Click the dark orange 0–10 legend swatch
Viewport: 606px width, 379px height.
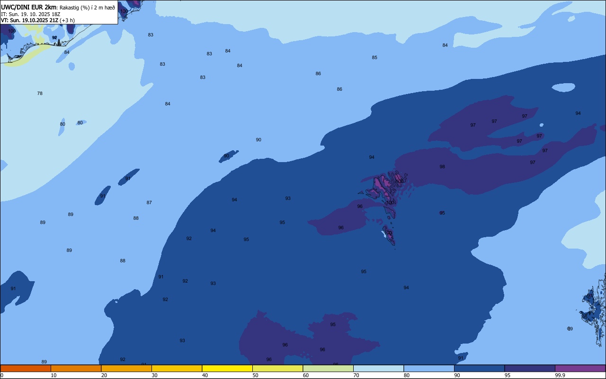(x=26, y=368)
